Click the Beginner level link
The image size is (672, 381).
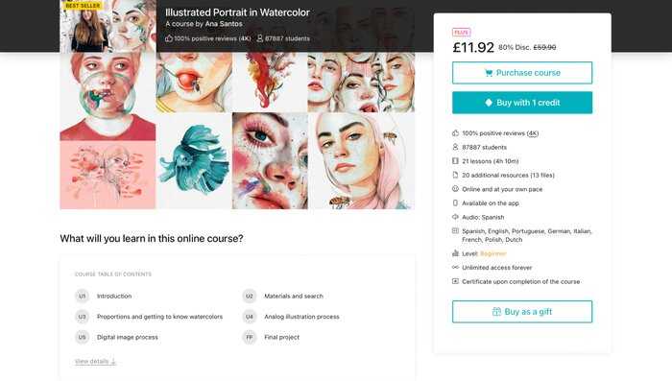[492, 253]
